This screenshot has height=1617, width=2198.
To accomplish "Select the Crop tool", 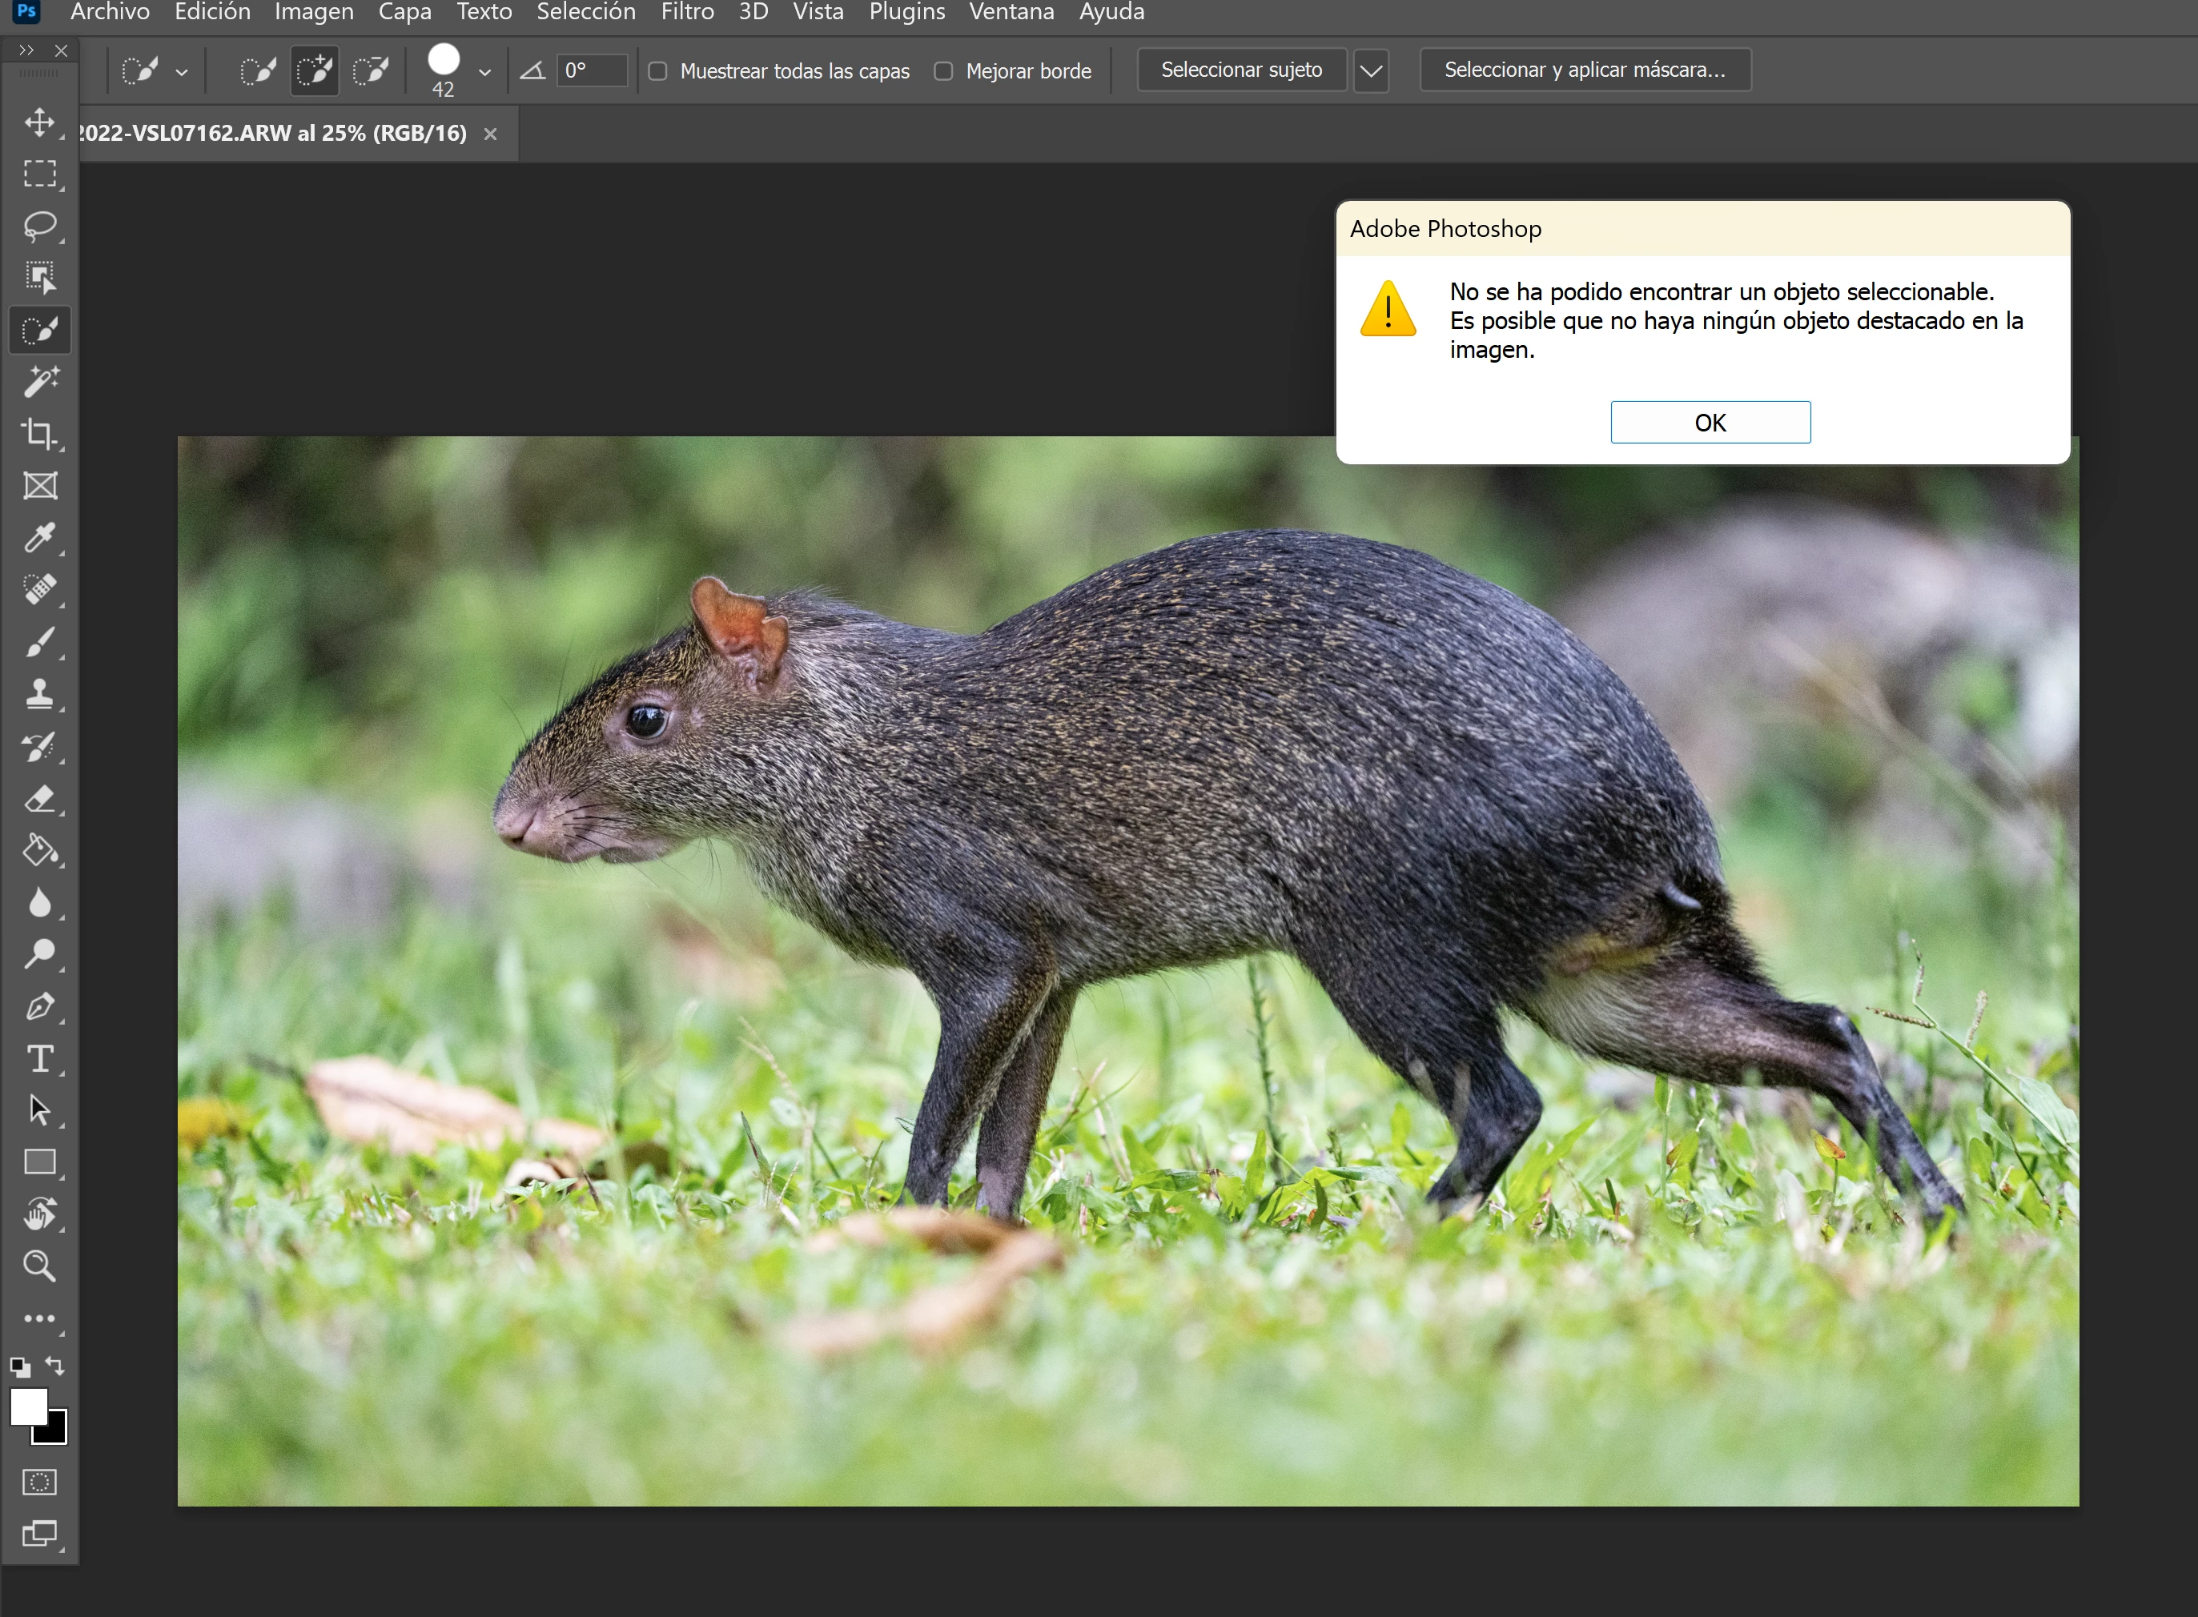I will tap(39, 434).
